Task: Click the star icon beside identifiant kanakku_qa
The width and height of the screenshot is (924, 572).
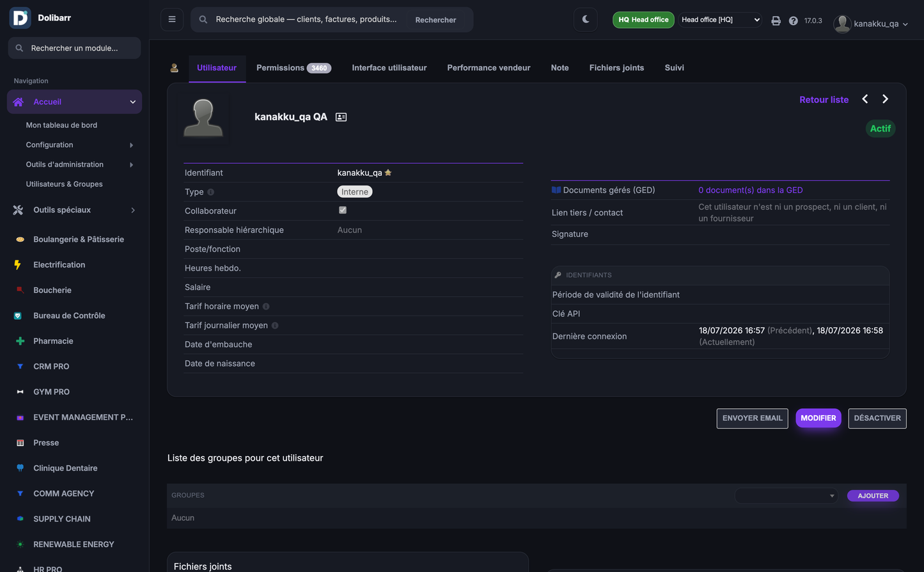Action: tap(388, 173)
